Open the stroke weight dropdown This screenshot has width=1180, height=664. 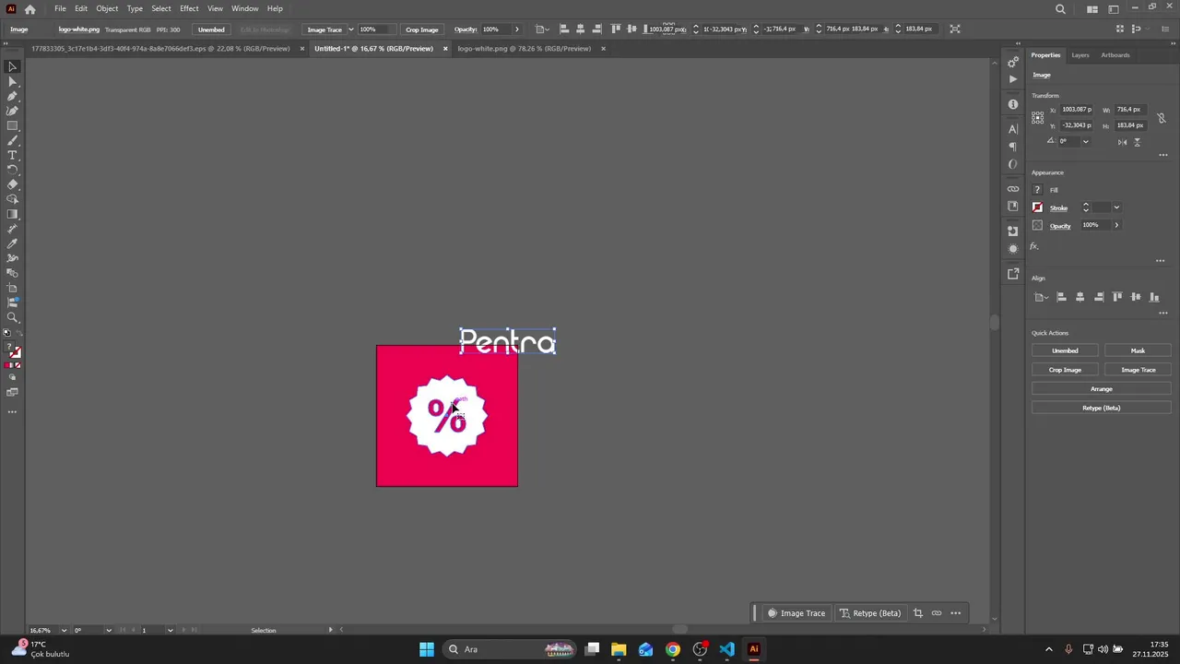(x=1116, y=207)
